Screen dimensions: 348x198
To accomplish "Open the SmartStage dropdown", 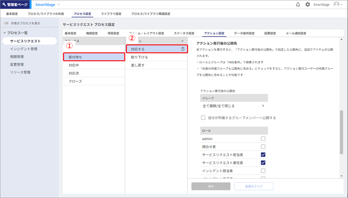I will tap(59, 5).
